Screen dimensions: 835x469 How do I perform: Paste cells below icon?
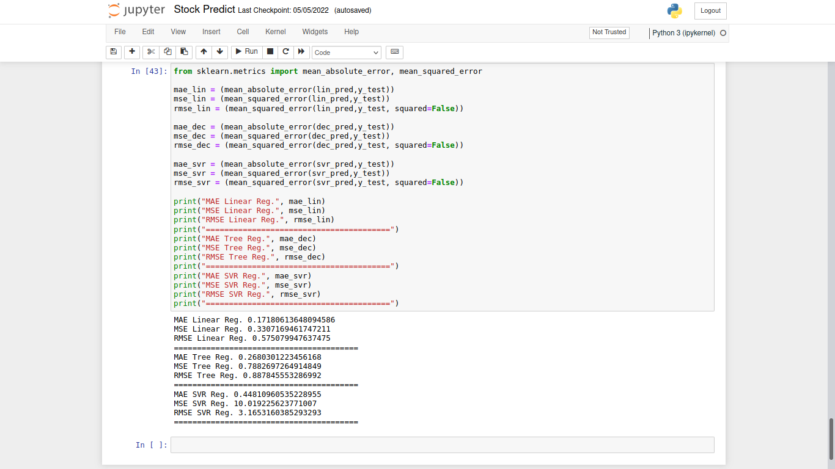click(184, 52)
